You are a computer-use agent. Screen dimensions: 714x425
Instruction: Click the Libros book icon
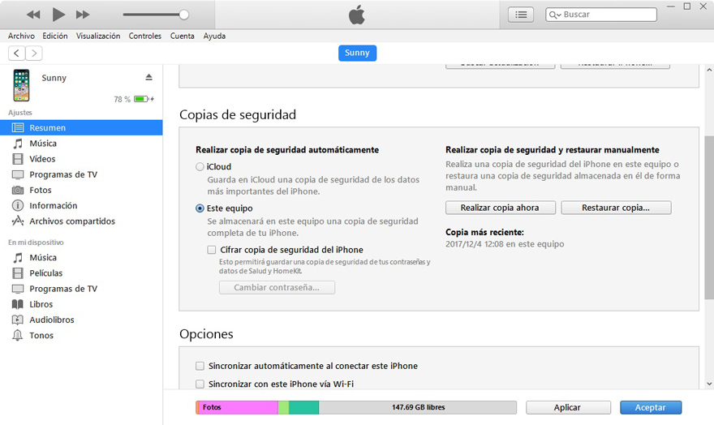point(18,304)
